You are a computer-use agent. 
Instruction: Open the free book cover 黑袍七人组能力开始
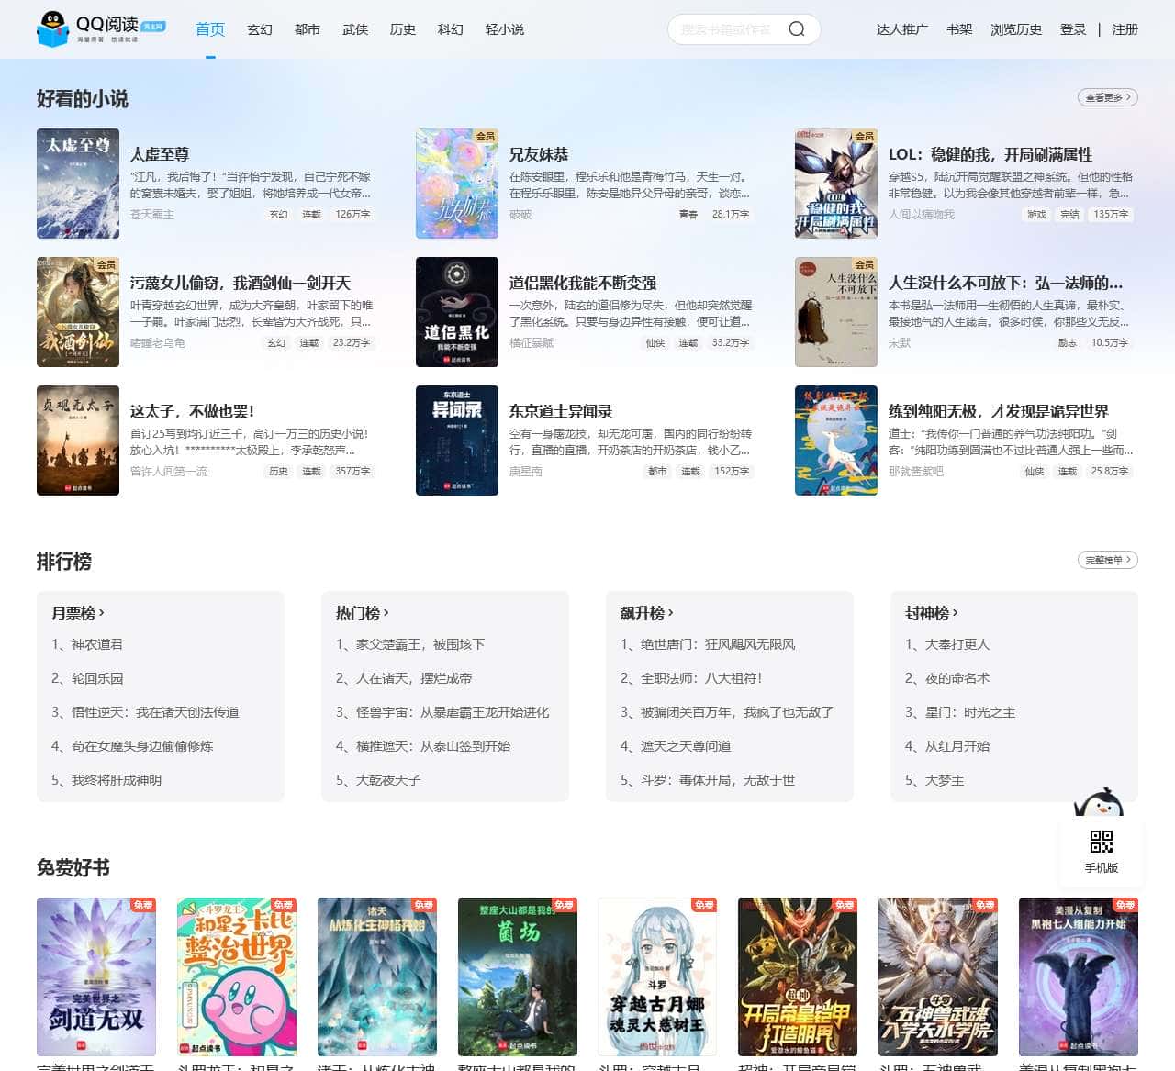click(x=1079, y=976)
